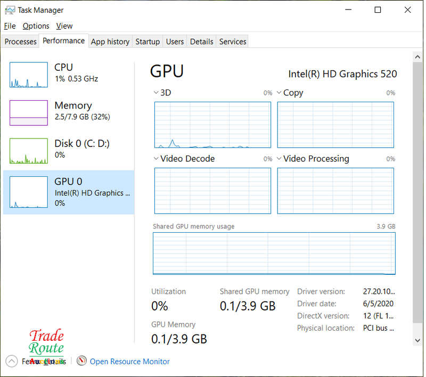Switch to the Users tab
The height and width of the screenshot is (377, 426).
175,42
